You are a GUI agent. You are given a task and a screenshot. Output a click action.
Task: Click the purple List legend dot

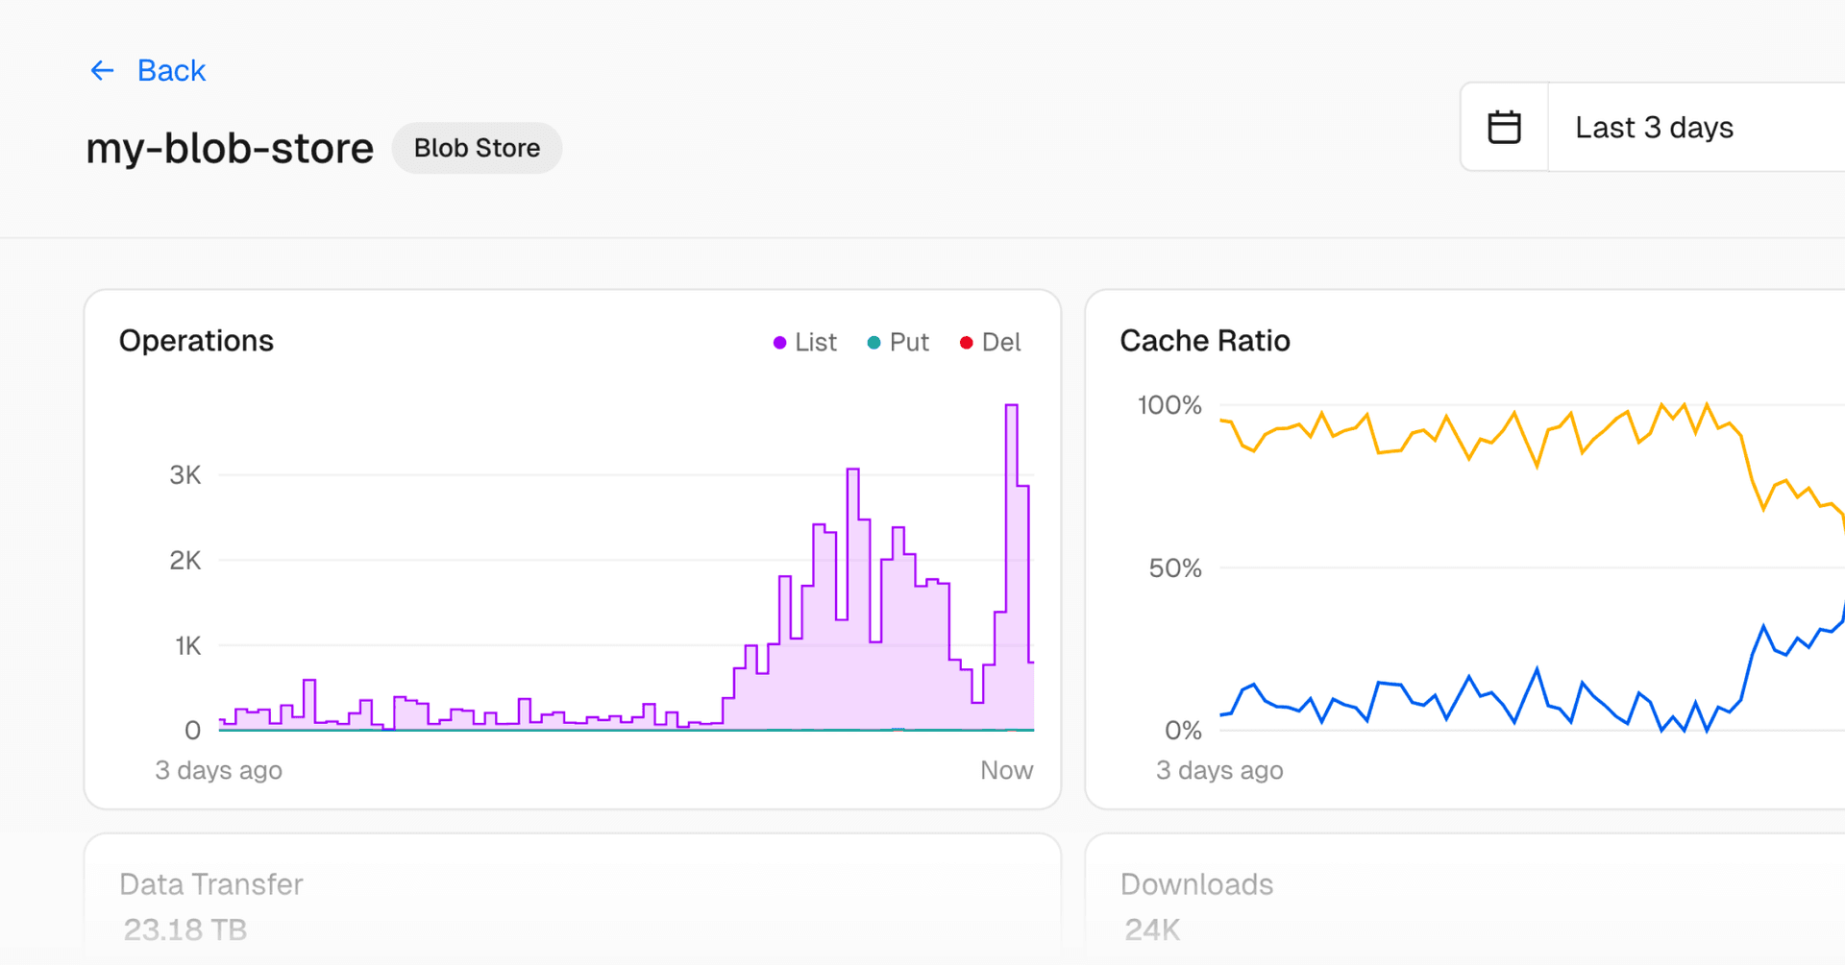[x=779, y=343]
